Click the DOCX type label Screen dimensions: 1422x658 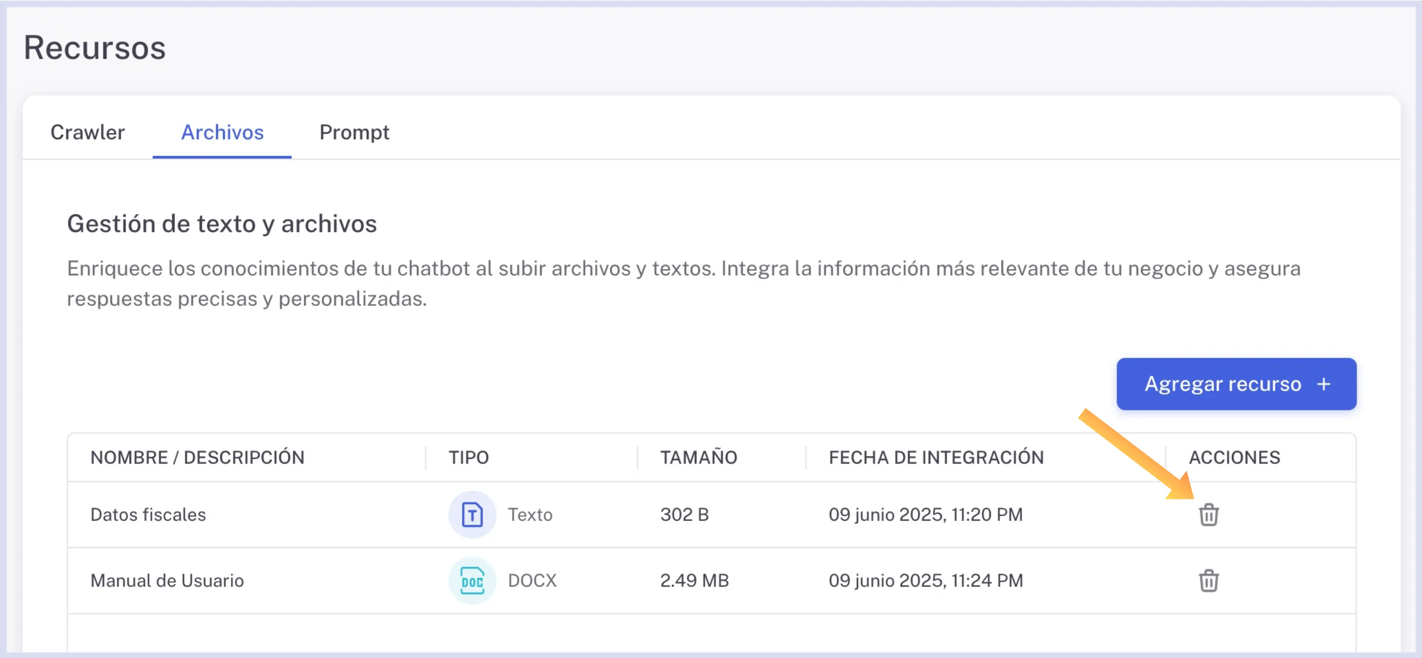click(x=532, y=580)
